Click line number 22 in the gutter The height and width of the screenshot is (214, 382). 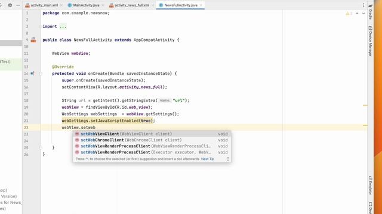[26, 127]
